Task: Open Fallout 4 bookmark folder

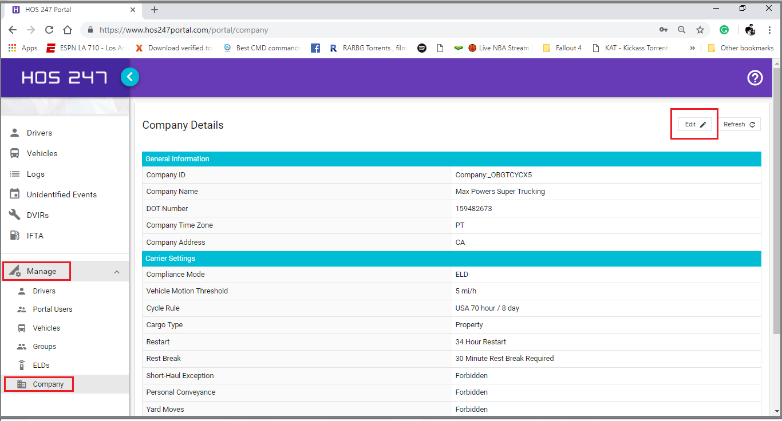Action: coord(562,48)
